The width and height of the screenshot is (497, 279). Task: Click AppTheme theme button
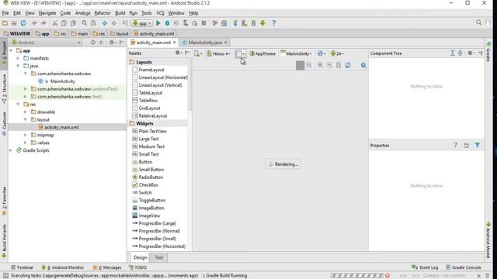coord(262,53)
